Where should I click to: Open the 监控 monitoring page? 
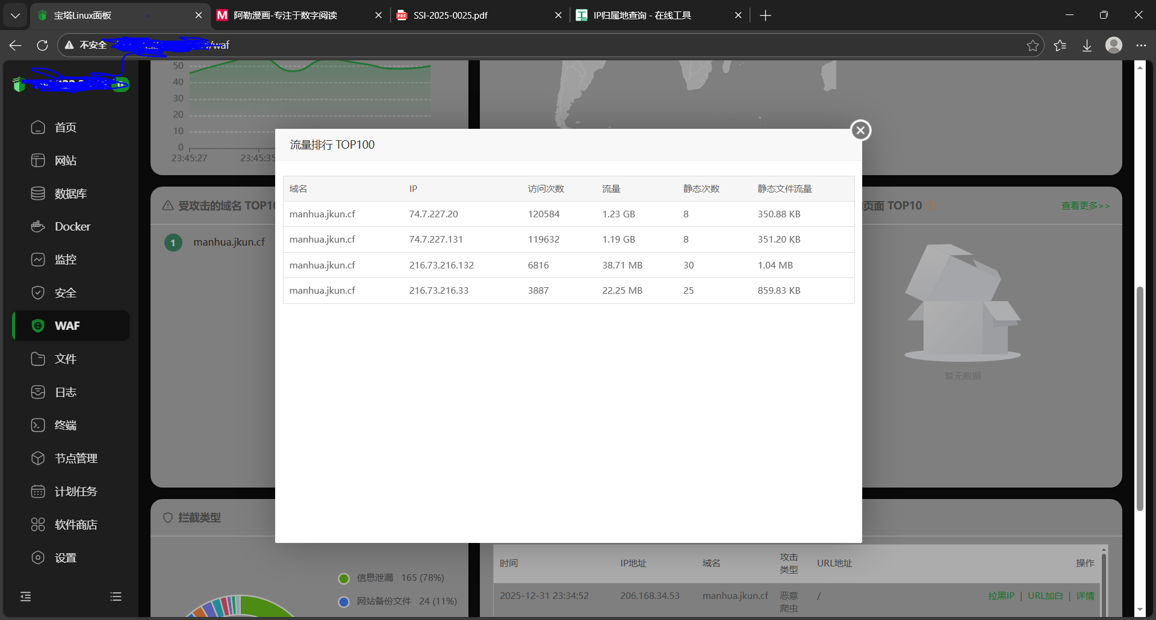[x=65, y=260]
